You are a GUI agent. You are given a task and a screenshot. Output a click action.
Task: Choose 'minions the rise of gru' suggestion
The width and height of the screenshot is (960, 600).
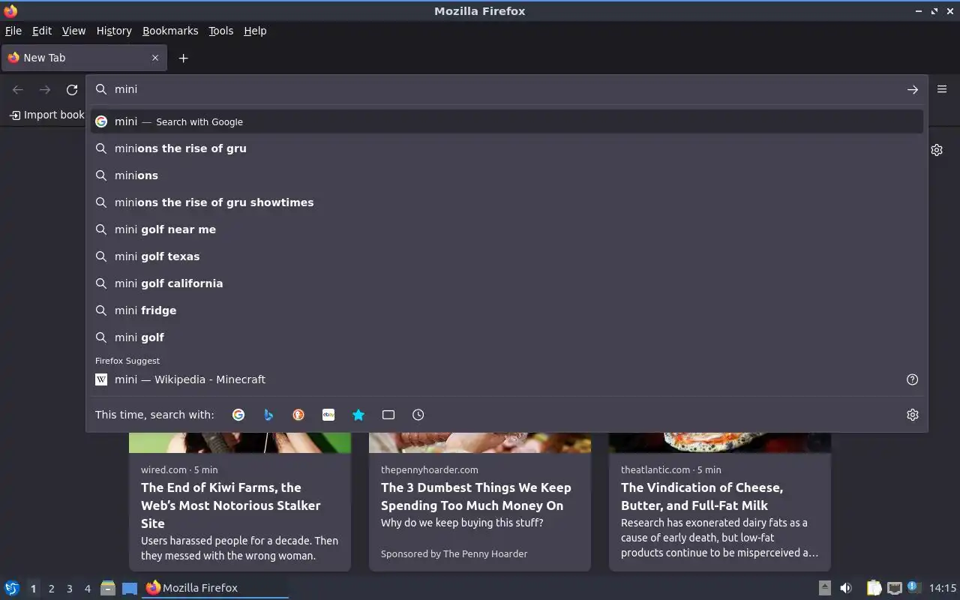pos(507,148)
